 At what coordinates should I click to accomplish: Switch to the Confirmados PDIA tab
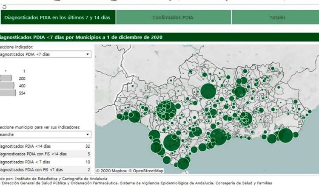coord(174,17)
